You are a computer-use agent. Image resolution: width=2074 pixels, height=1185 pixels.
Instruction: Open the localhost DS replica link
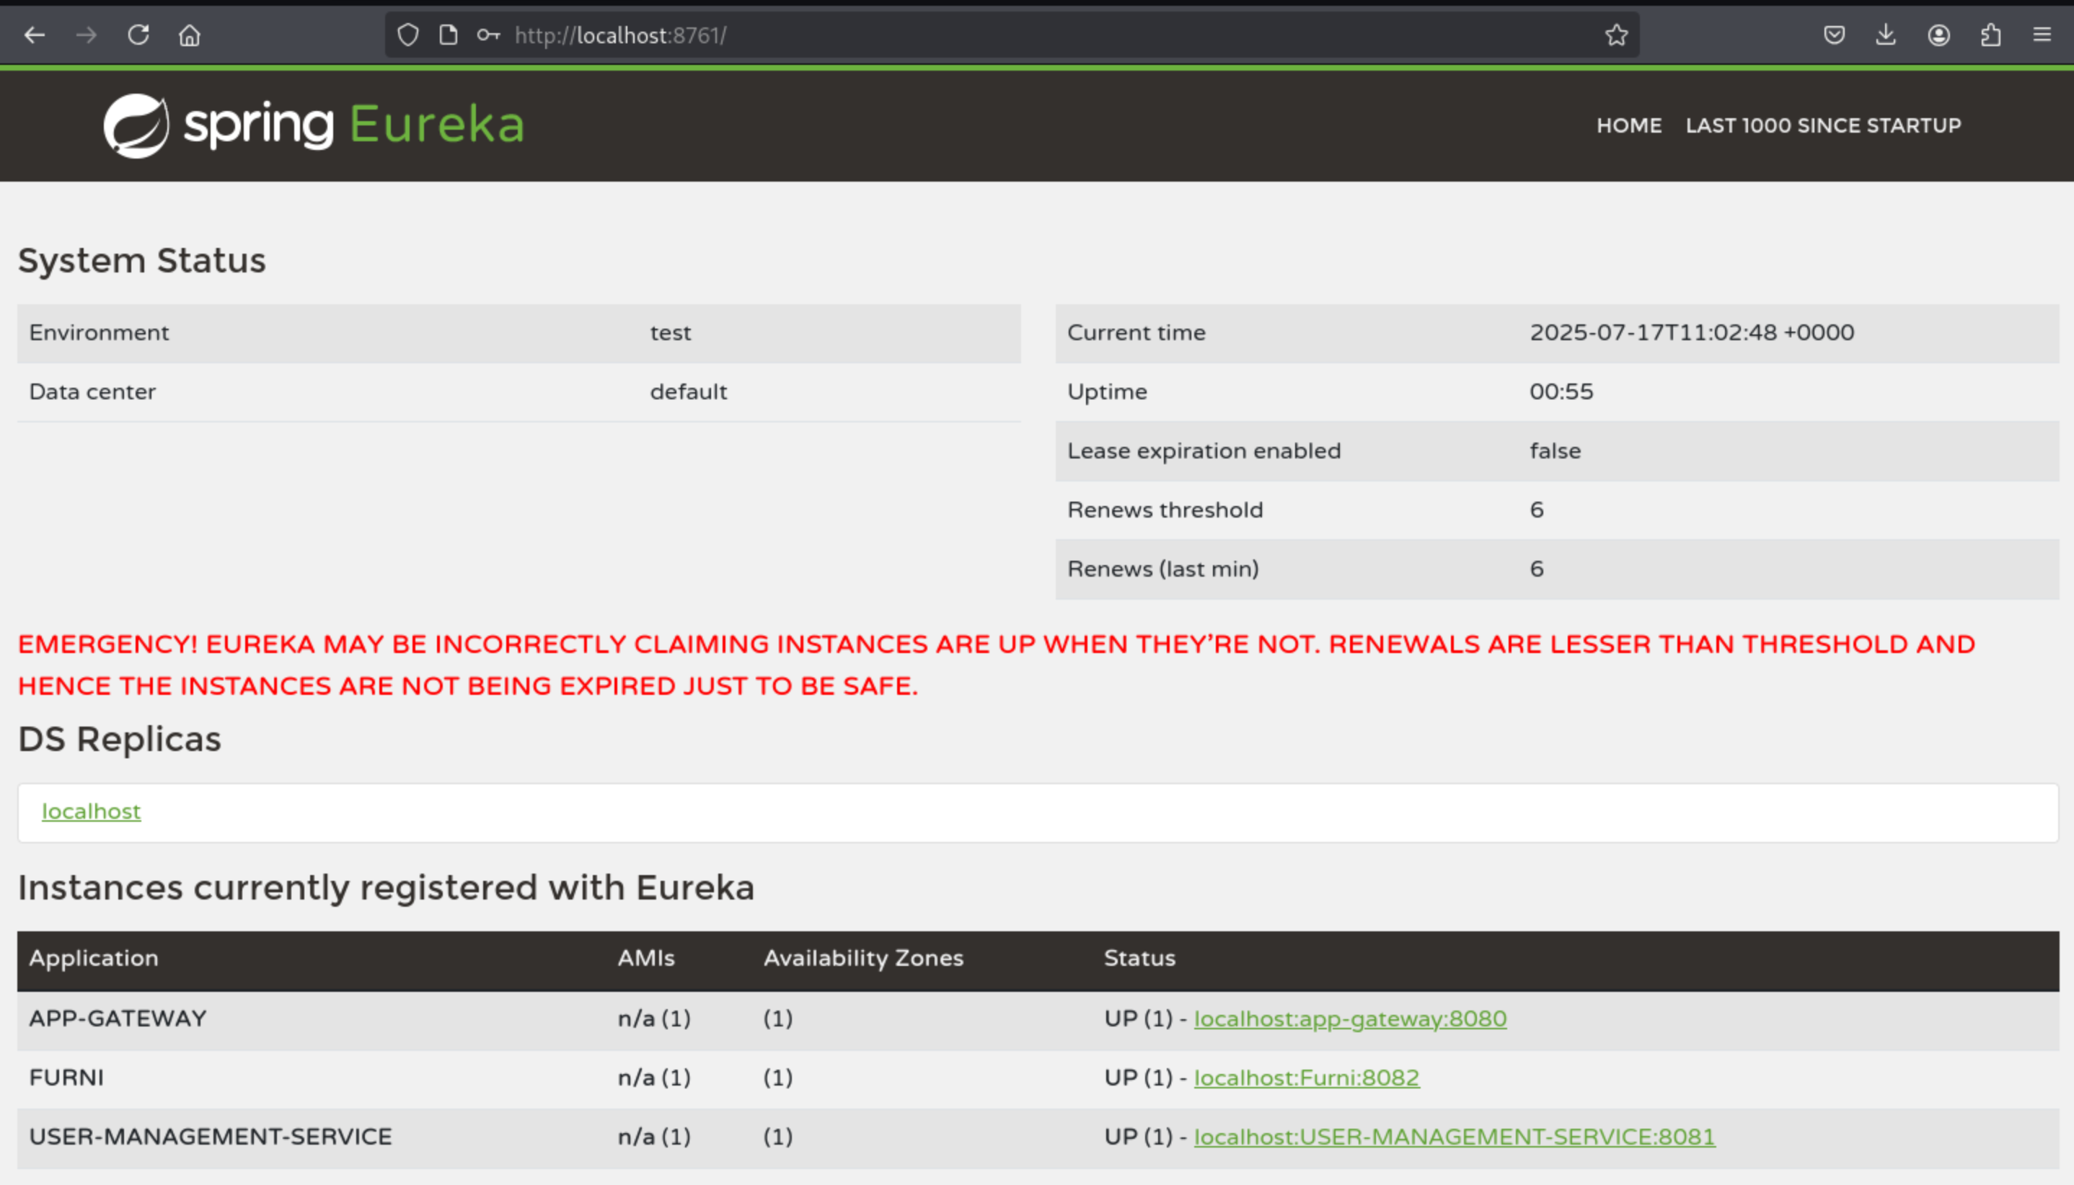coord(91,812)
